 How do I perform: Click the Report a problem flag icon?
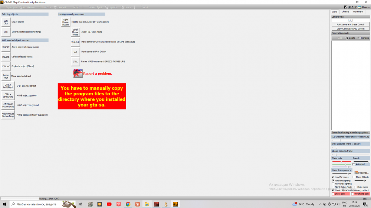(x=78, y=74)
